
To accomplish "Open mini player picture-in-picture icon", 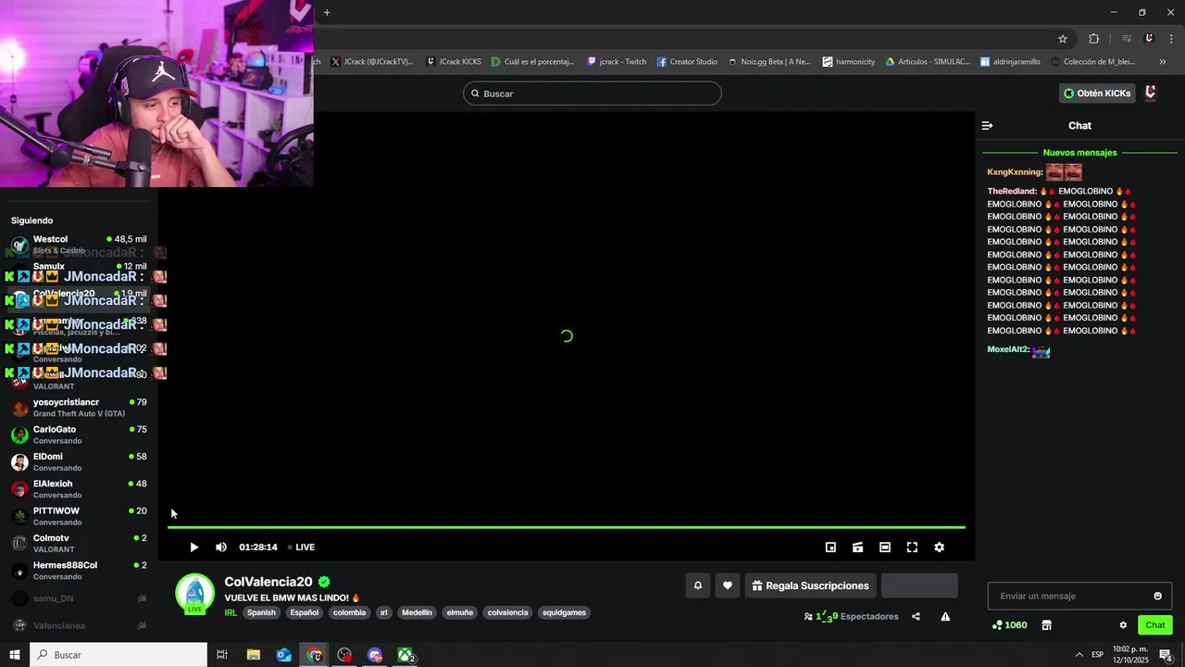I will click(x=830, y=547).
